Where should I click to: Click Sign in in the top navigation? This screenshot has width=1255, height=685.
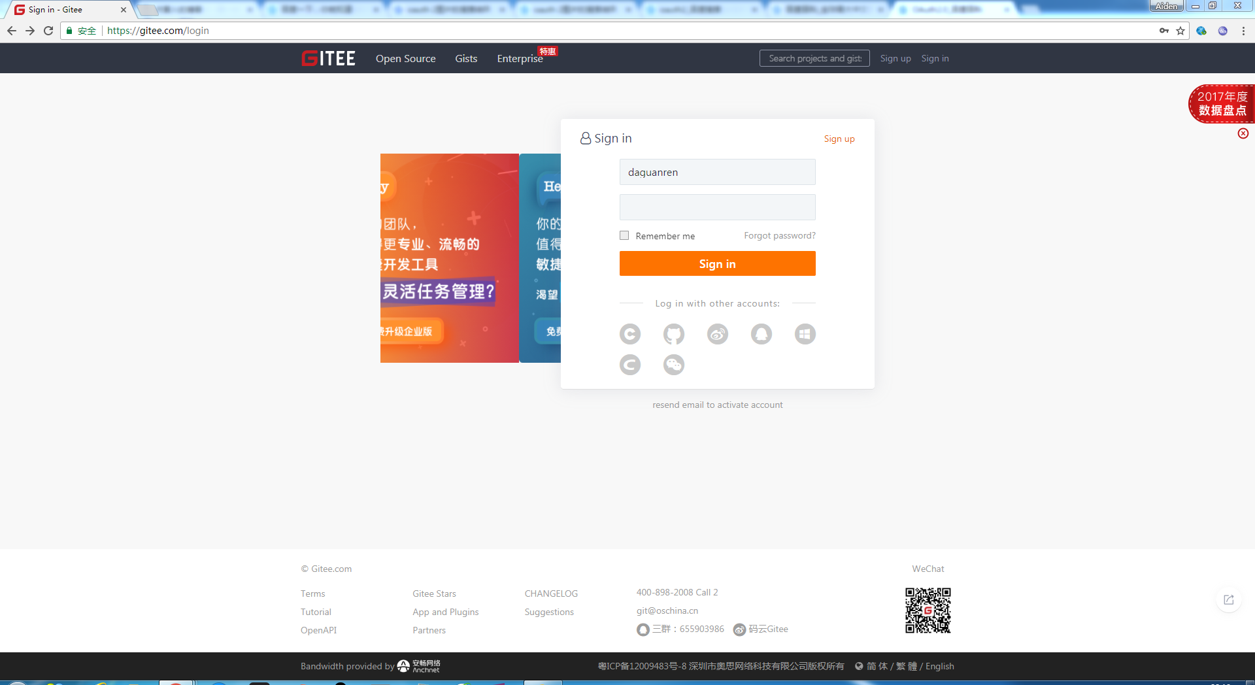935,59
